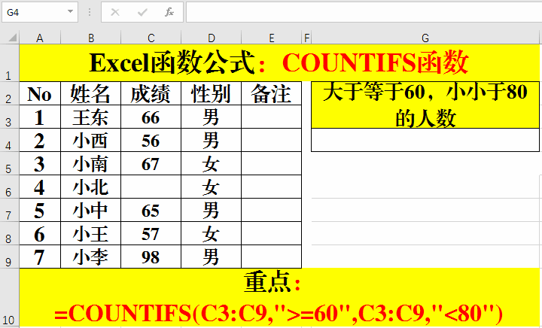Click the 'No' header cell
The image size is (542, 328).
click(x=40, y=93)
